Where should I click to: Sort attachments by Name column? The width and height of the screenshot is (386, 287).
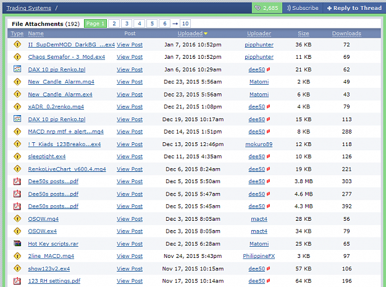[x=36, y=33]
